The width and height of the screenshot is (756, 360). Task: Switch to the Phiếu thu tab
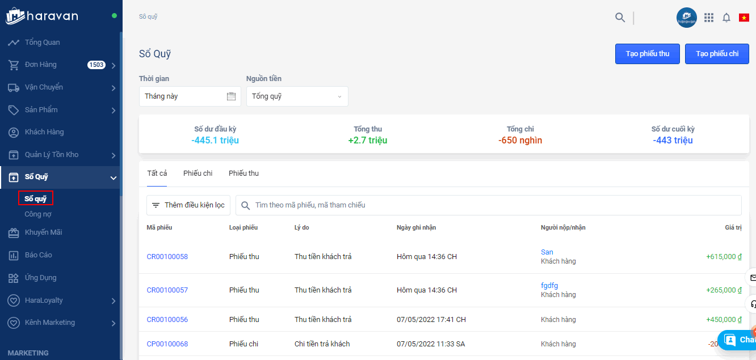tap(243, 173)
